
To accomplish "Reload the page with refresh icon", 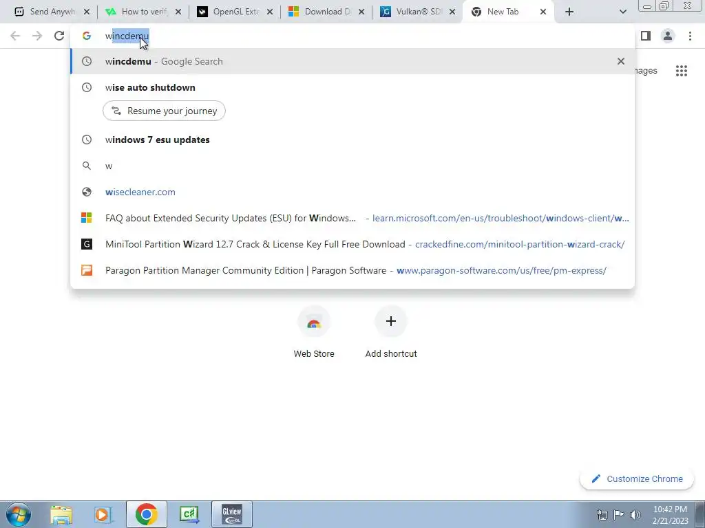I will tap(59, 36).
